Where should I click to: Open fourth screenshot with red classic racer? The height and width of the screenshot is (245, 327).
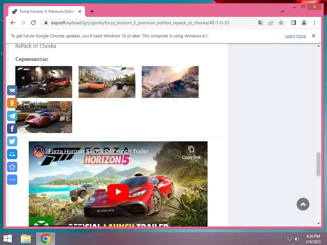pos(44,117)
